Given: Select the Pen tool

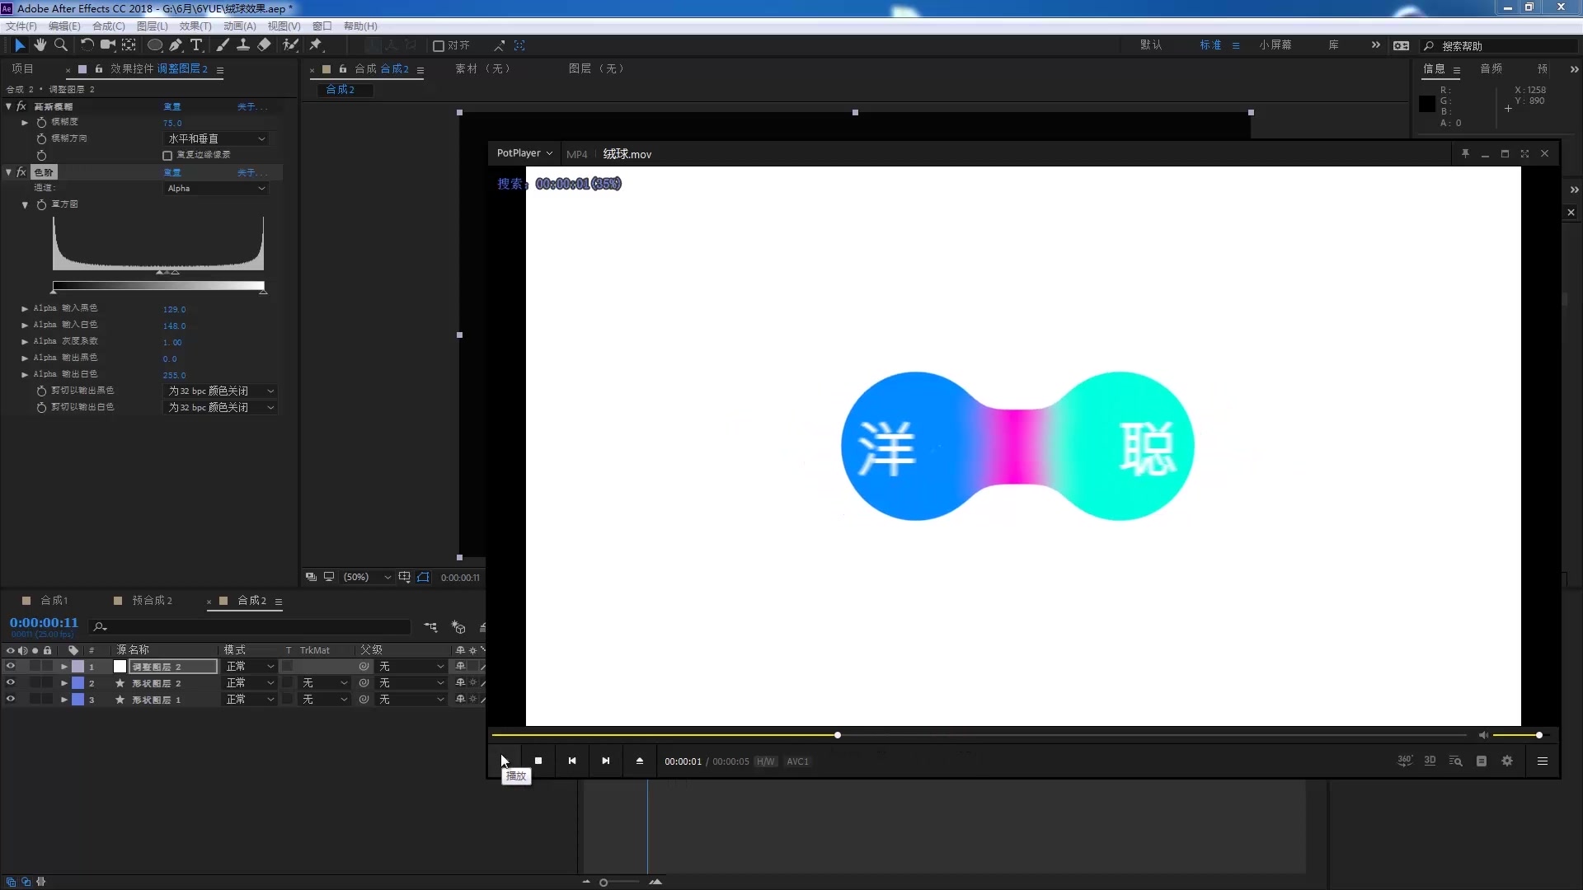Looking at the screenshot, I should 176,45.
